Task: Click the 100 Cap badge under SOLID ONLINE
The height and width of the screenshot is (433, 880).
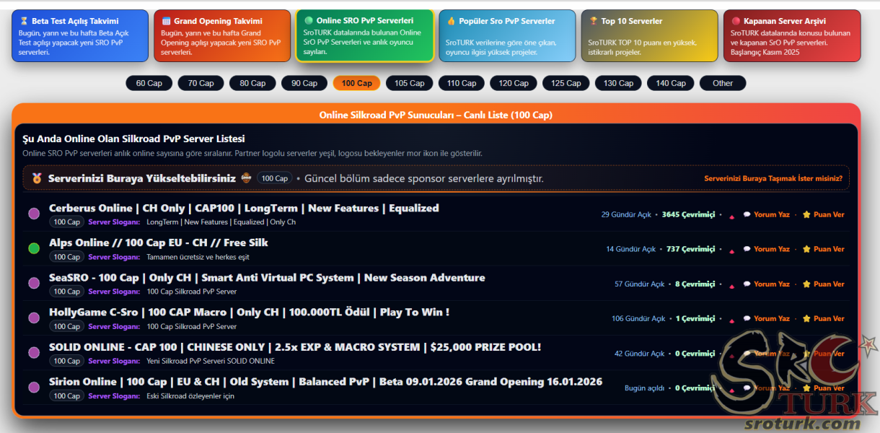Action: [x=66, y=361]
